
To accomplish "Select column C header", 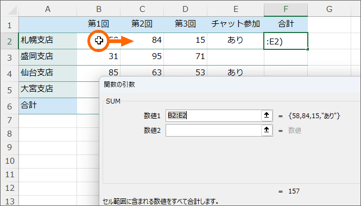I will [142, 9].
